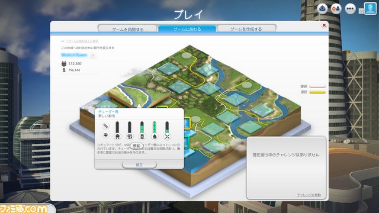Open the three-dots more options menu
Viewport: 379px width, 213px height.
pos(350,9)
